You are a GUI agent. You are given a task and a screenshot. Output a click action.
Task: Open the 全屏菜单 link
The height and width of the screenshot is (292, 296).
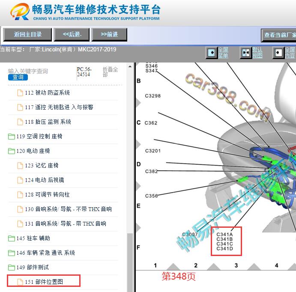223,53
